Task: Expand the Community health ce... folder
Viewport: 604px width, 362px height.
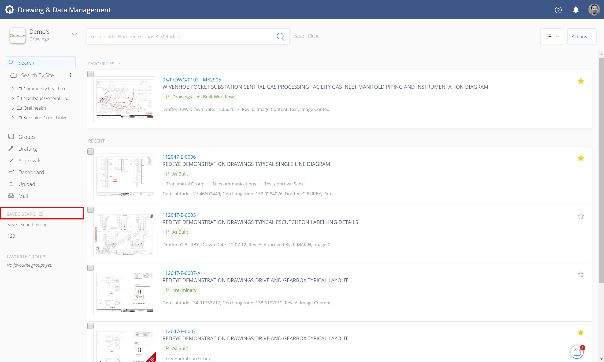Action: (13, 89)
